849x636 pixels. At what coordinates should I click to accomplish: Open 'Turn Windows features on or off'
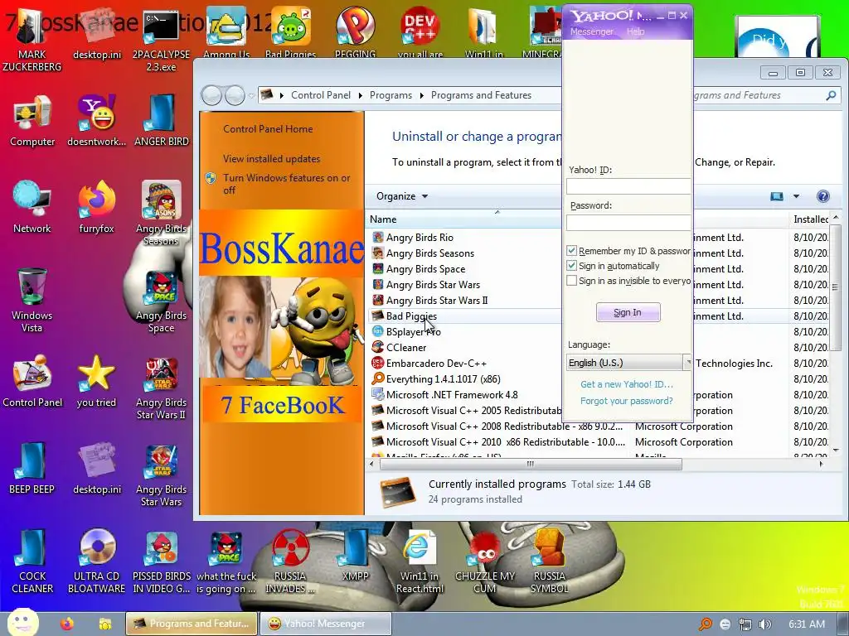[x=286, y=184]
